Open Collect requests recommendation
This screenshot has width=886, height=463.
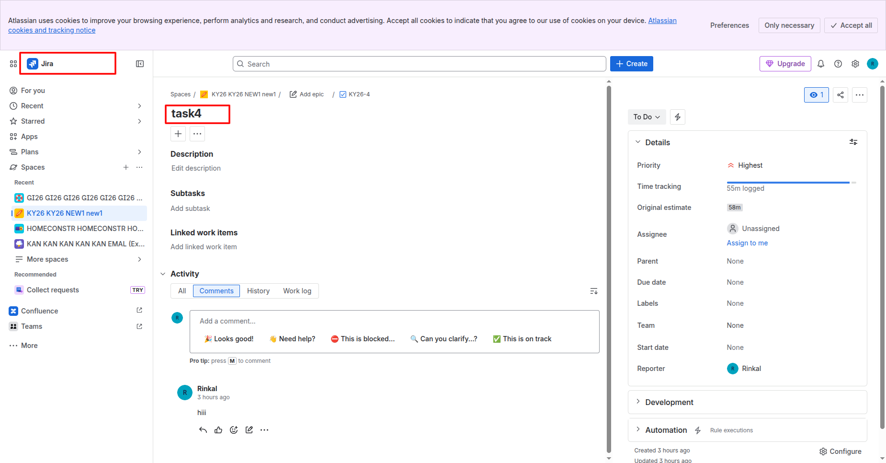tap(79, 290)
